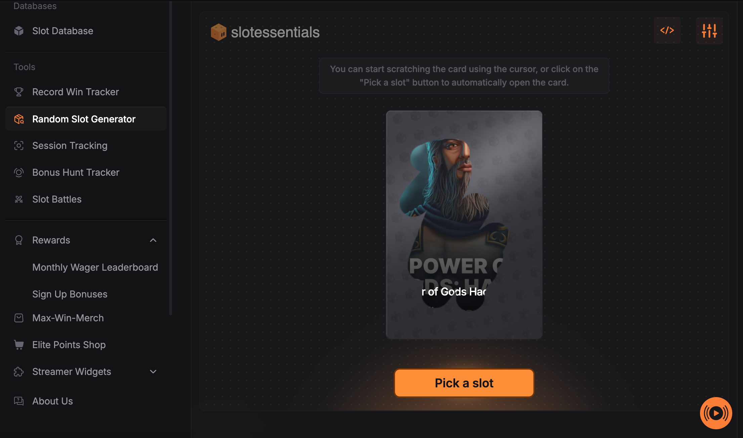
Task: Open Monthly Wager Leaderboard link
Action: pos(95,267)
